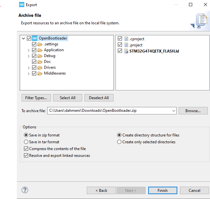Click the .project file icon

[x=126, y=45]
